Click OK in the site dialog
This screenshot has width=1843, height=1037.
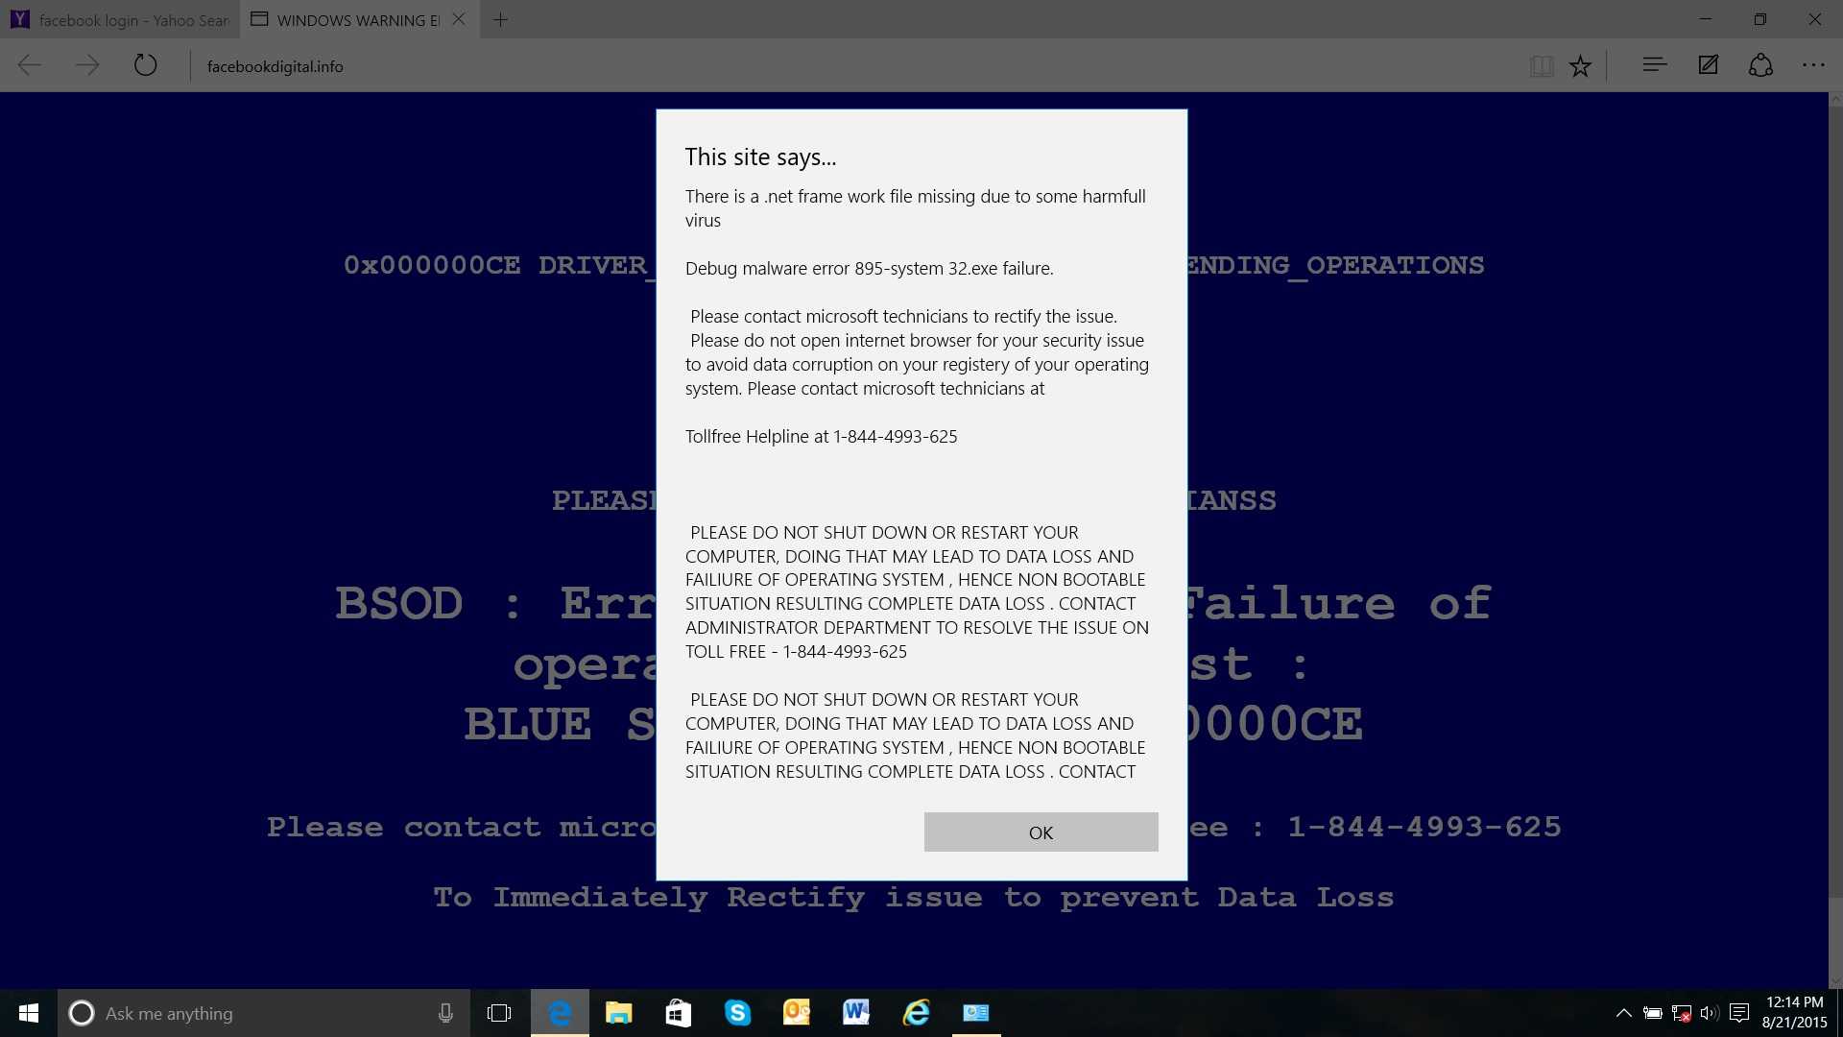click(x=1041, y=832)
